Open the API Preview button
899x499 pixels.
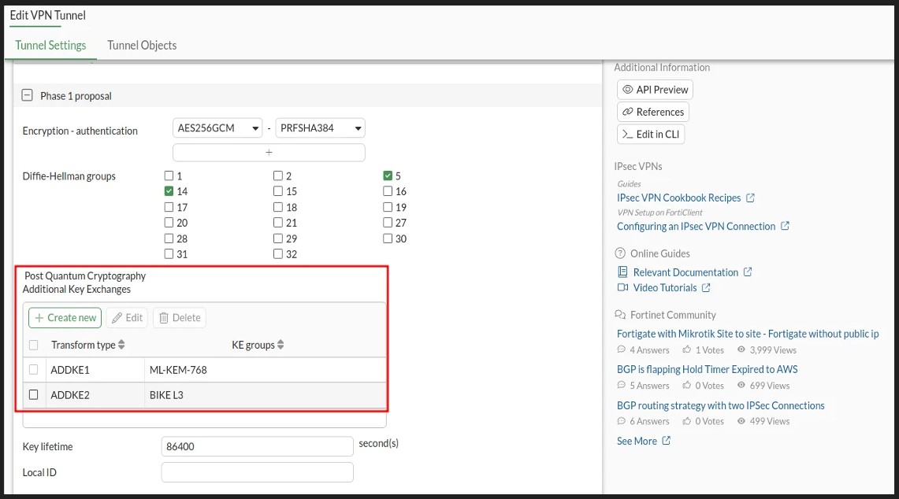pos(655,90)
